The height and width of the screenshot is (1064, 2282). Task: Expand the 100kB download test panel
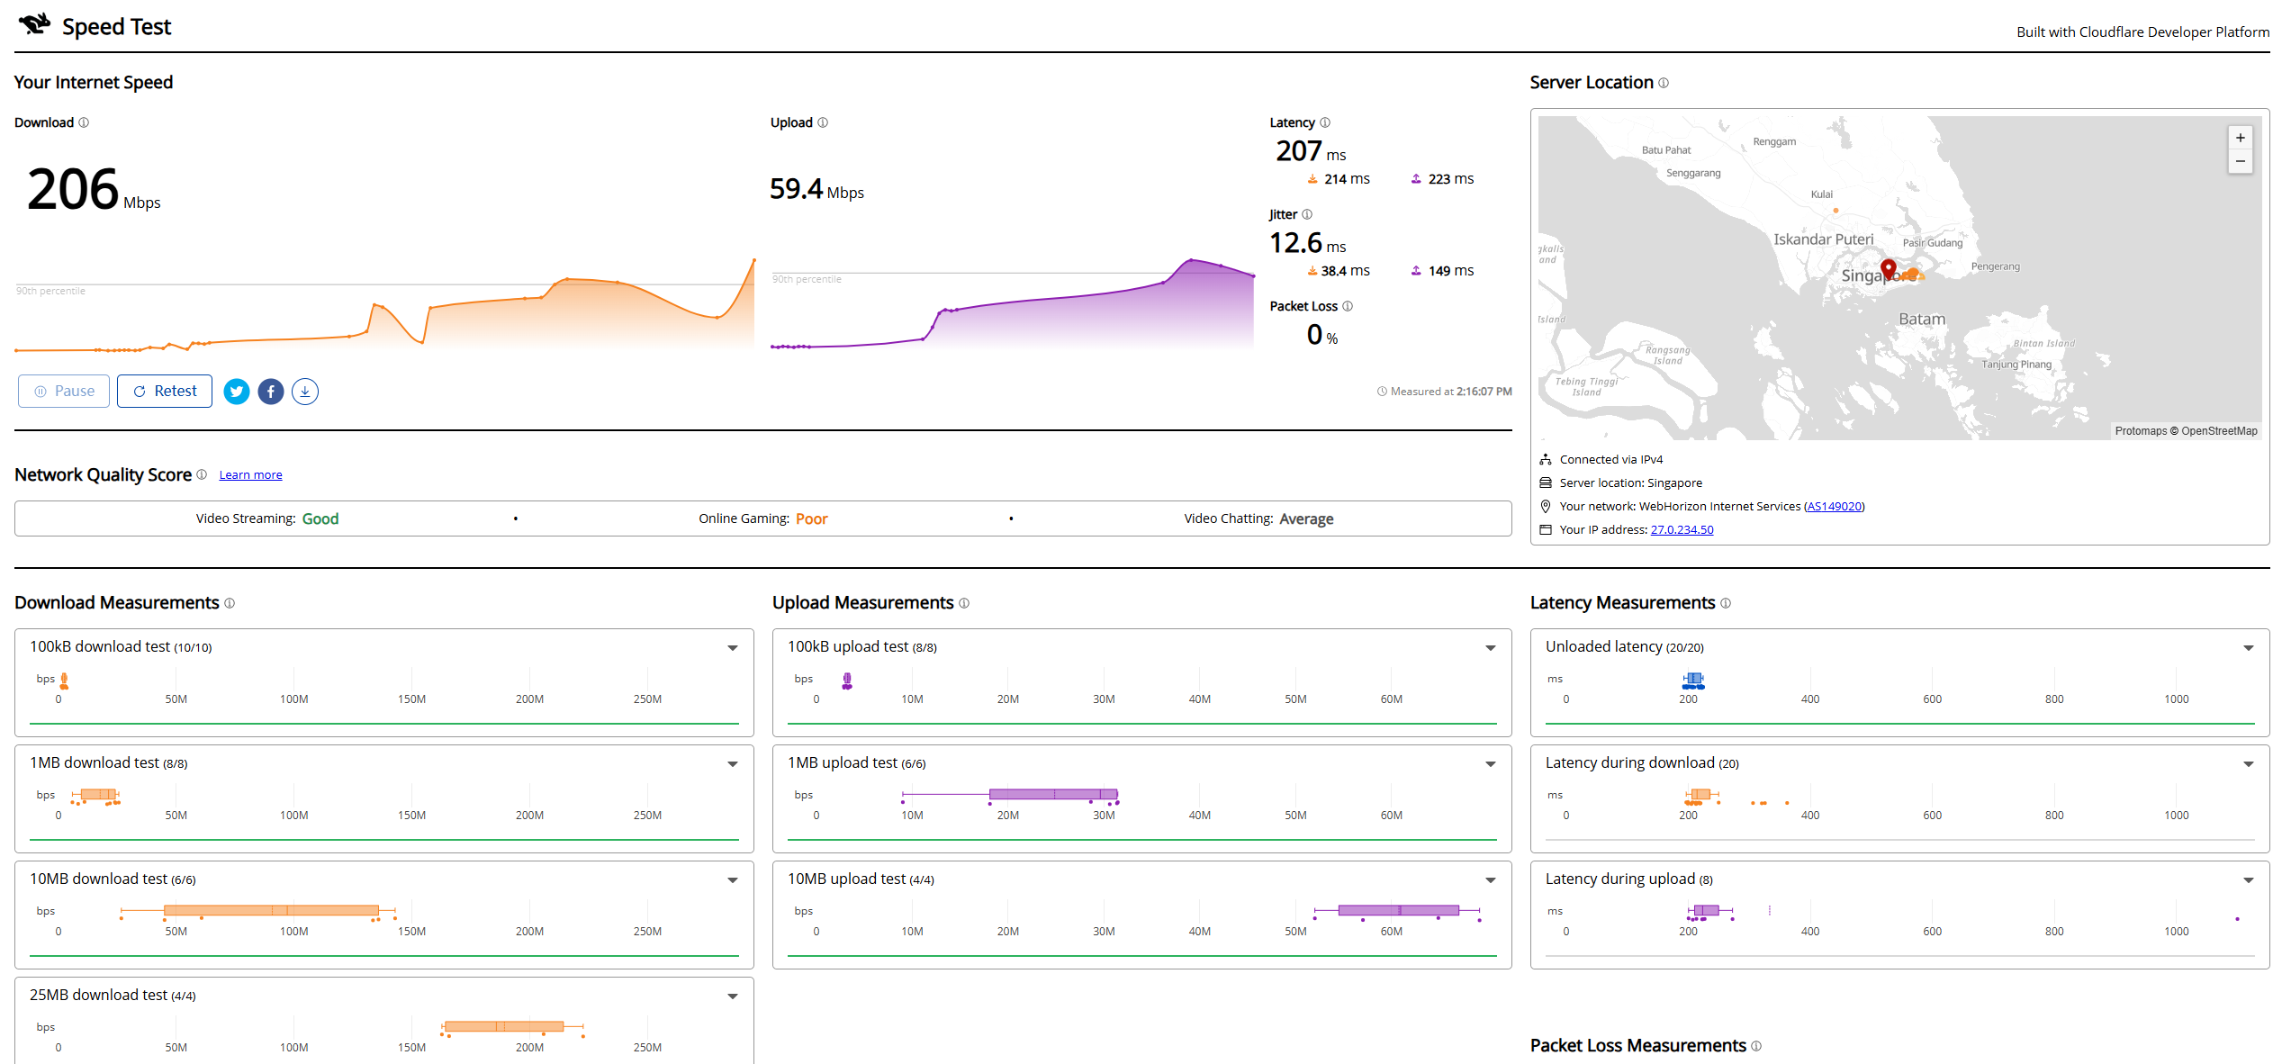click(x=733, y=648)
